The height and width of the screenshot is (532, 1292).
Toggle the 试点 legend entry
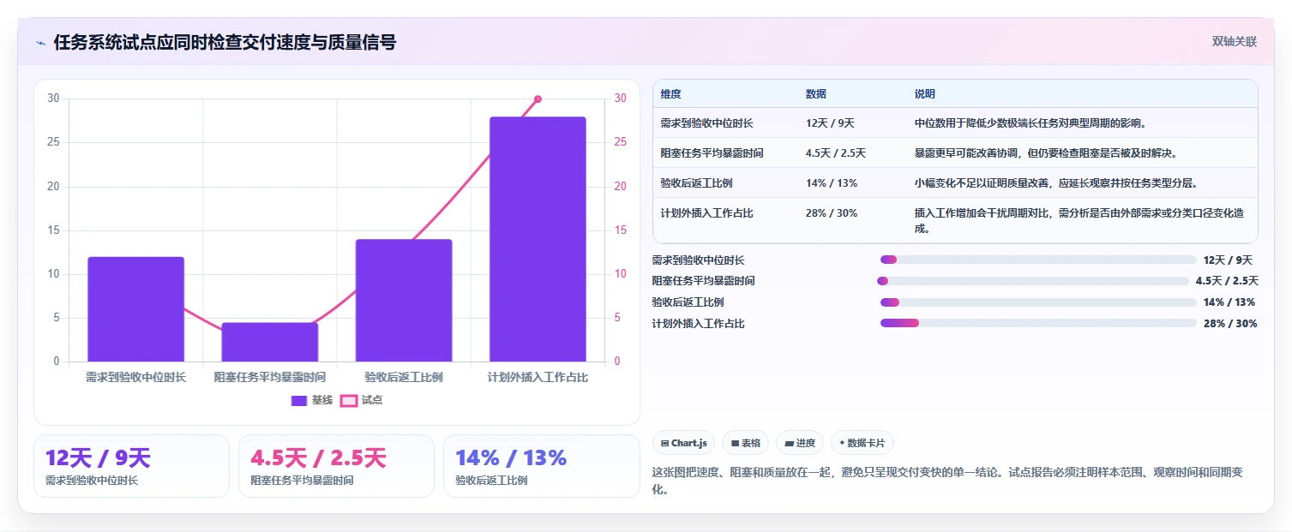(x=361, y=400)
